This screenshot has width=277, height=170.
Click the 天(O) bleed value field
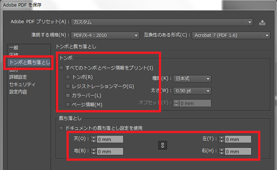(x=110, y=139)
